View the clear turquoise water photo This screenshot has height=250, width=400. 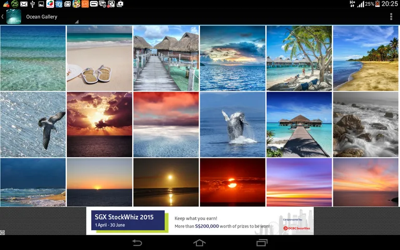(x=33, y=58)
